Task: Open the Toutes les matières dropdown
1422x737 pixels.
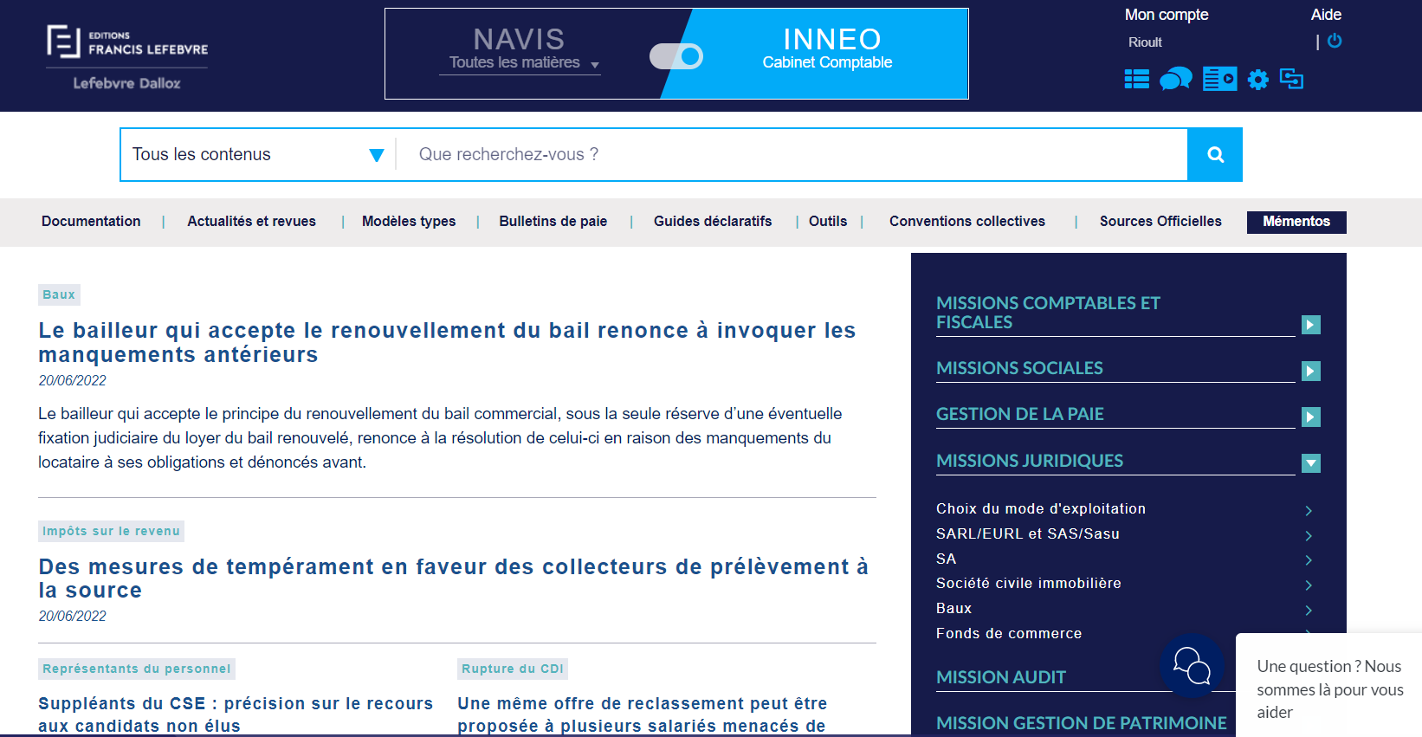Action: click(x=520, y=62)
